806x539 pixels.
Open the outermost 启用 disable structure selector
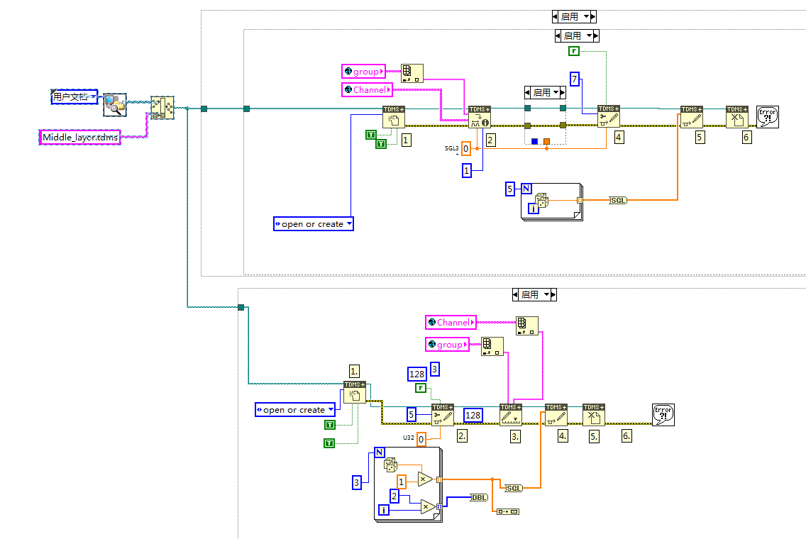coord(574,17)
